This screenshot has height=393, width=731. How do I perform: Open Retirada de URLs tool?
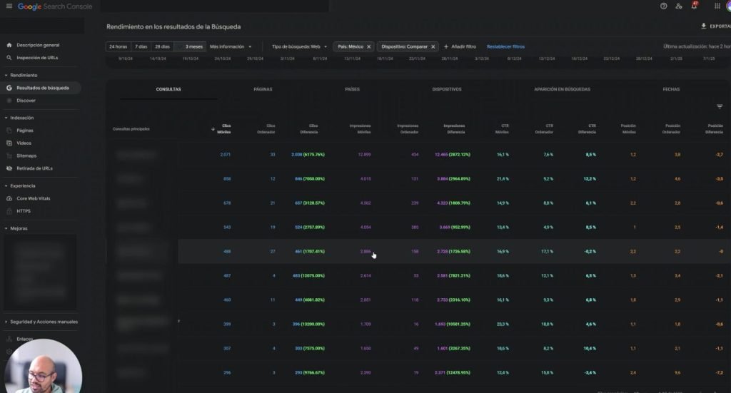(34, 168)
